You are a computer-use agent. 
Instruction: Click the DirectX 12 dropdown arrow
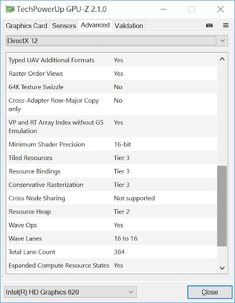[222, 41]
